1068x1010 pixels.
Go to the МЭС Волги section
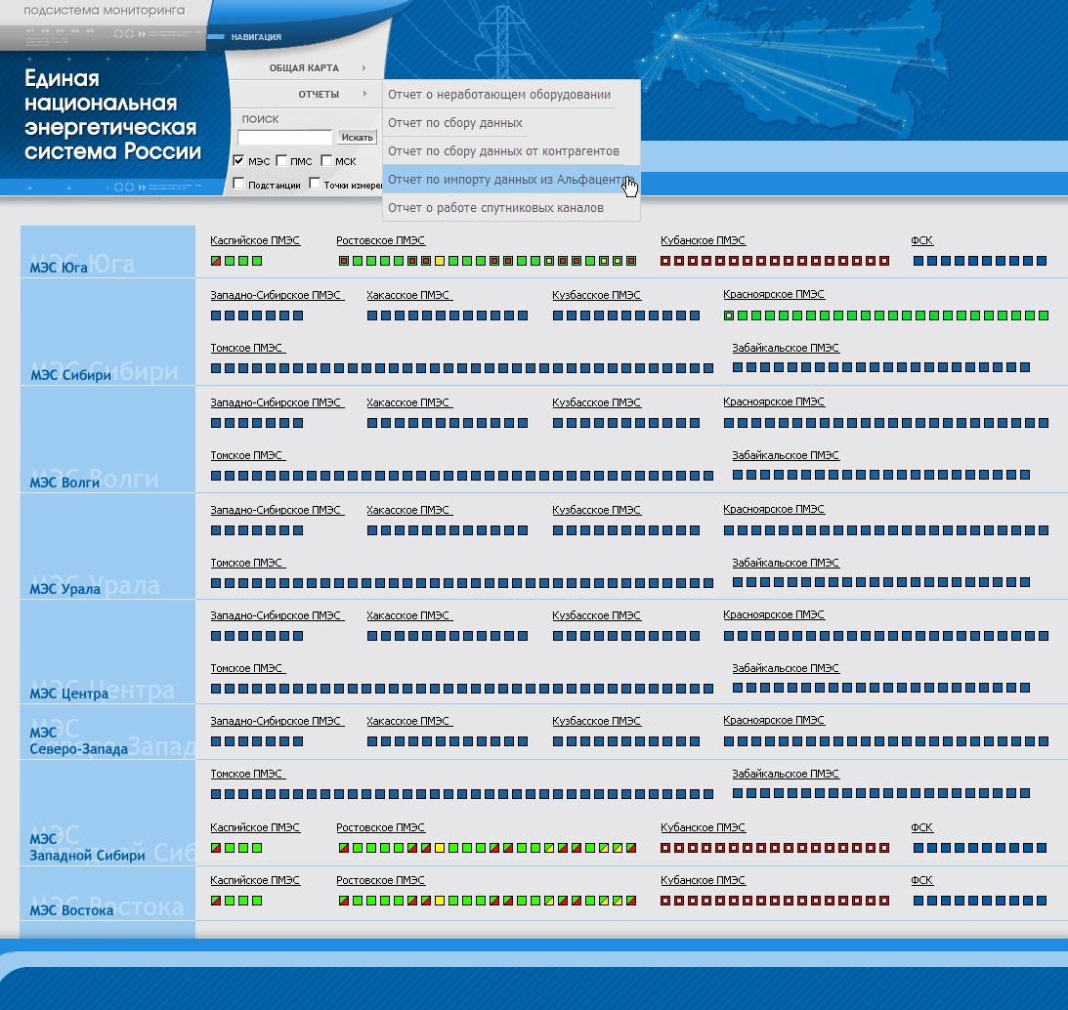pyautogui.click(x=64, y=483)
